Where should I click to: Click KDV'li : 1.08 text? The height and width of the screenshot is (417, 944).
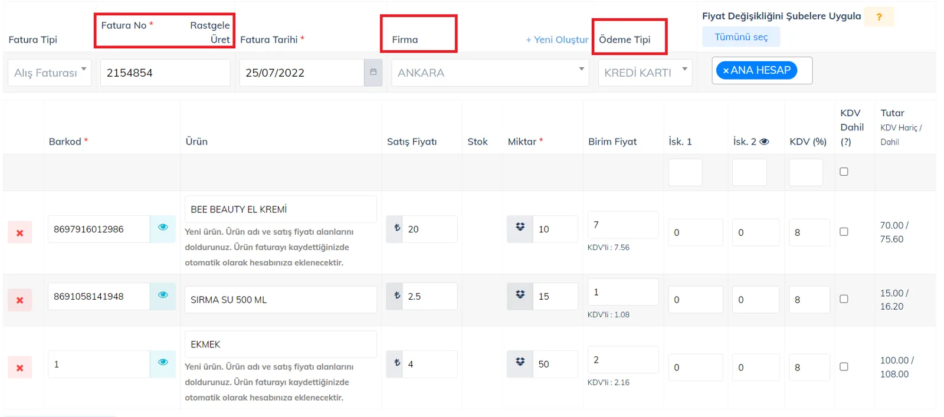(608, 315)
